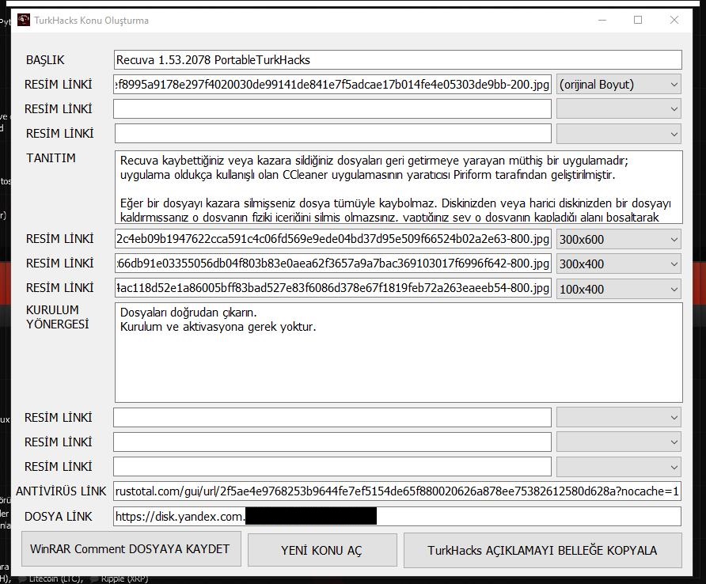The width and height of the screenshot is (706, 584).
Task: Expand the 300x600 image size dropdown
Action: pyautogui.click(x=619, y=240)
